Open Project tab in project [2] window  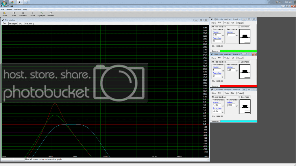pos(240,58)
